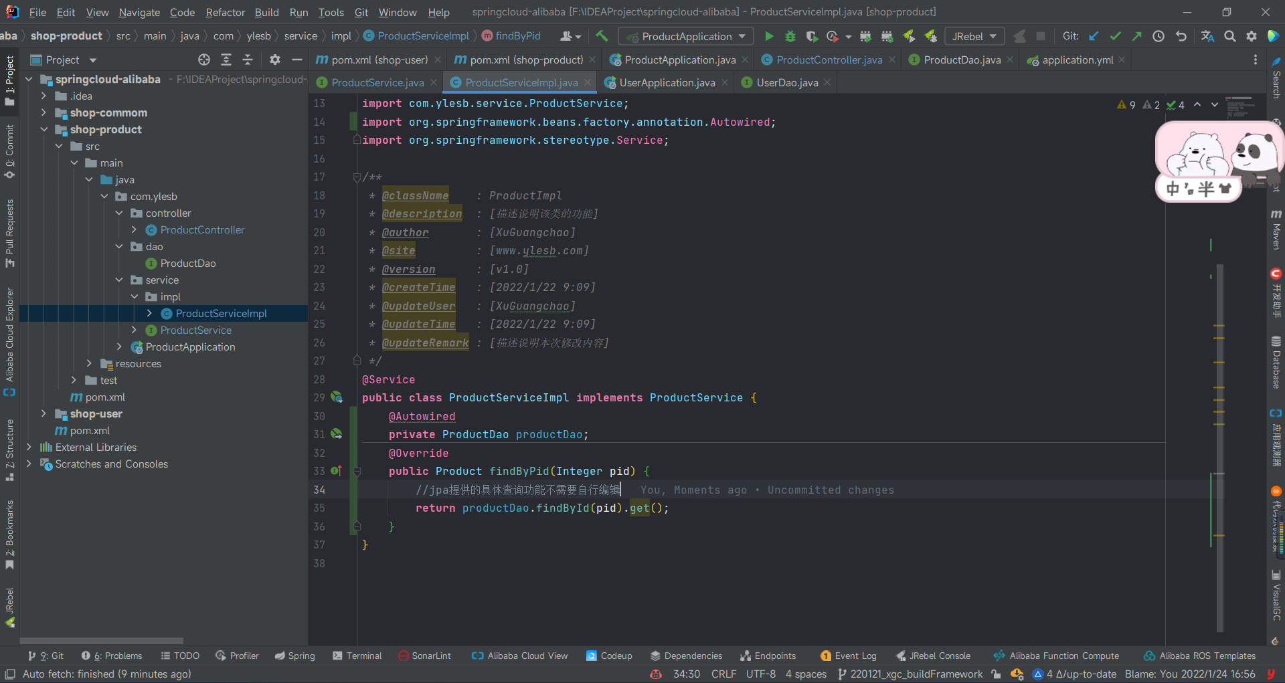The image size is (1285, 683).
Task: Click the Debug bug icon in toolbar
Action: pos(790,36)
